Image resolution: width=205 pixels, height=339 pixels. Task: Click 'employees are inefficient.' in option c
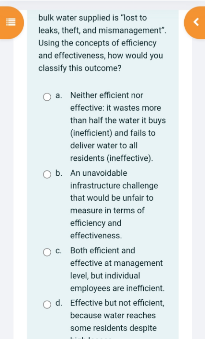(x=117, y=288)
